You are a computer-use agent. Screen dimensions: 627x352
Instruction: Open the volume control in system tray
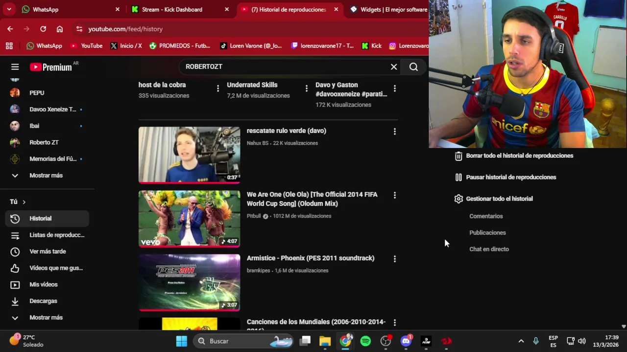582,341
